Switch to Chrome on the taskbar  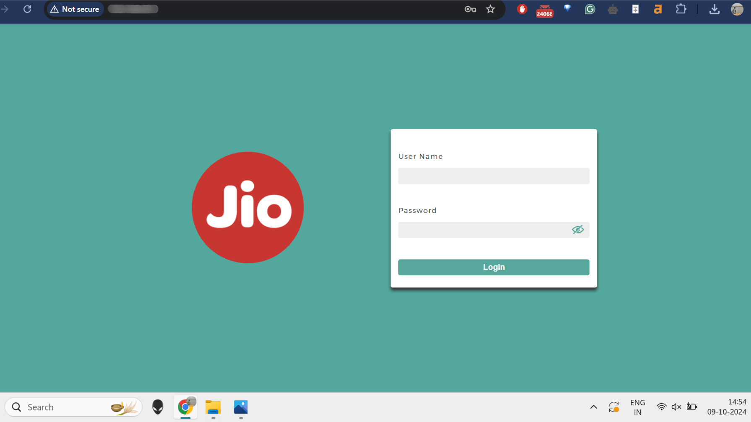coord(185,407)
